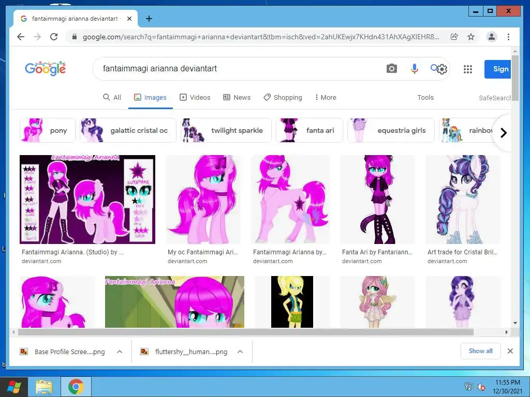Filter results with the pony chip

pos(48,130)
